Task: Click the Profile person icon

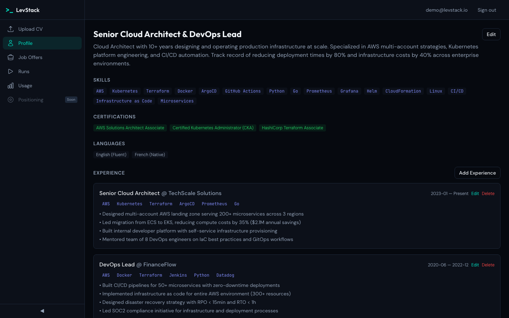Action: coord(11,43)
